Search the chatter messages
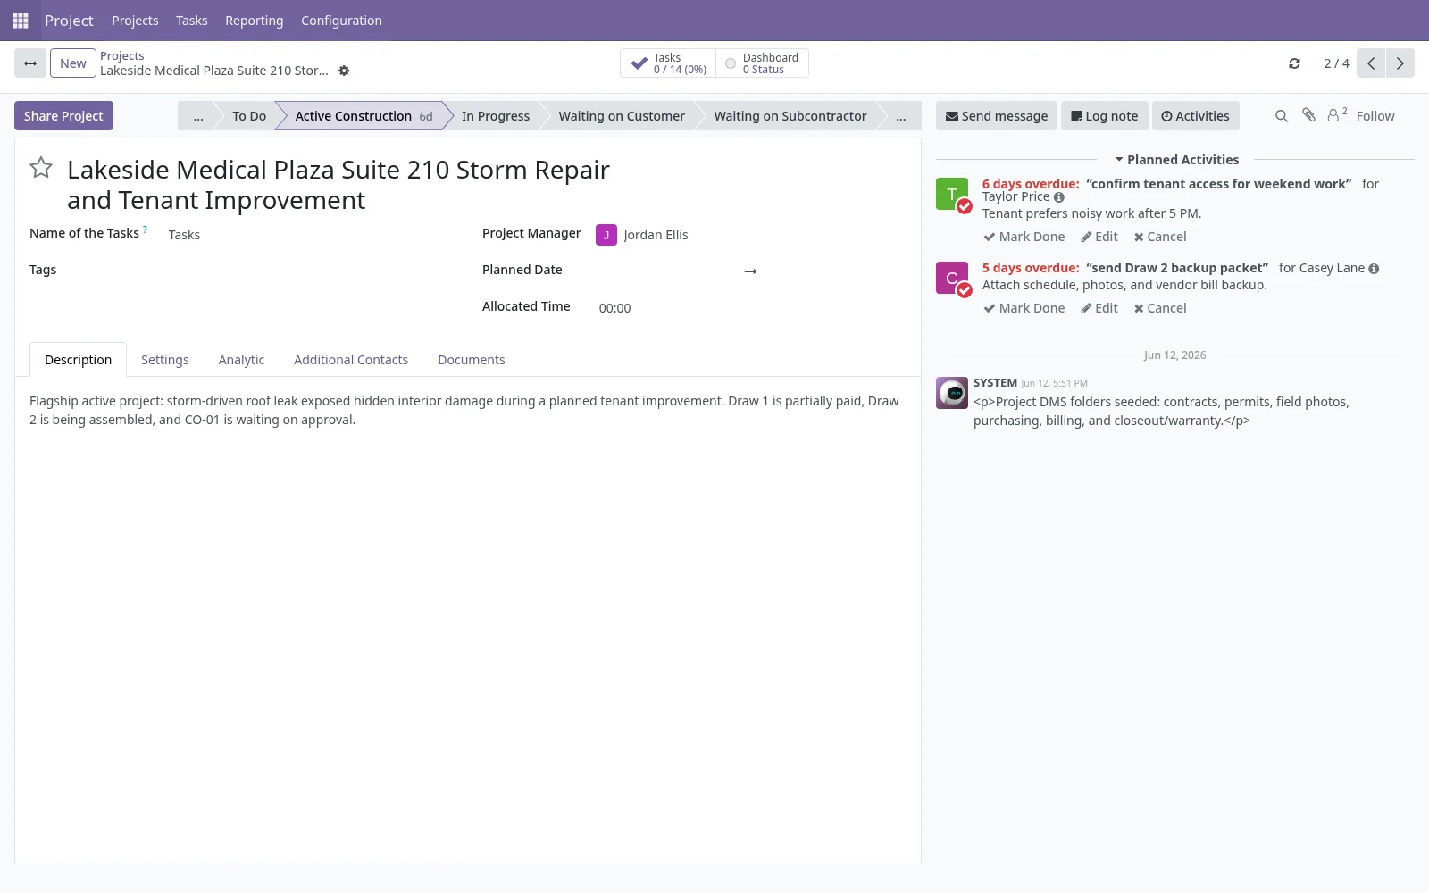The width and height of the screenshot is (1429, 893). pos(1282,116)
